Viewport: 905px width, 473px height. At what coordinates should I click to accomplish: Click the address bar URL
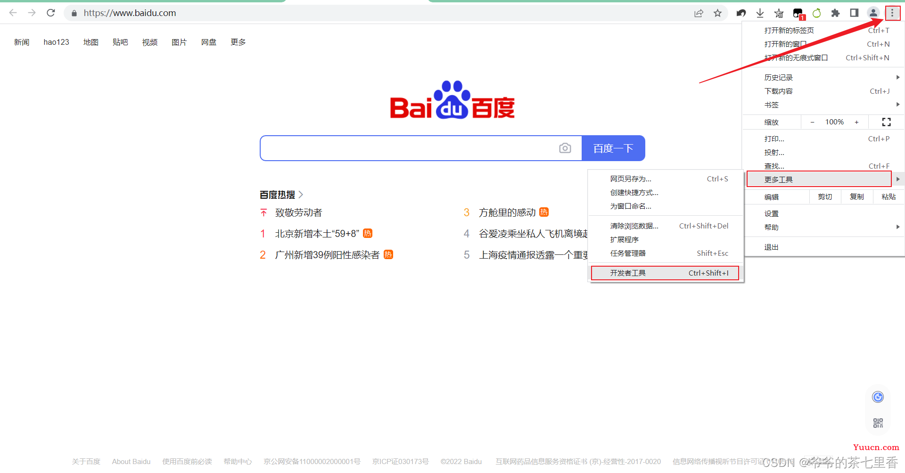click(130, 13)
